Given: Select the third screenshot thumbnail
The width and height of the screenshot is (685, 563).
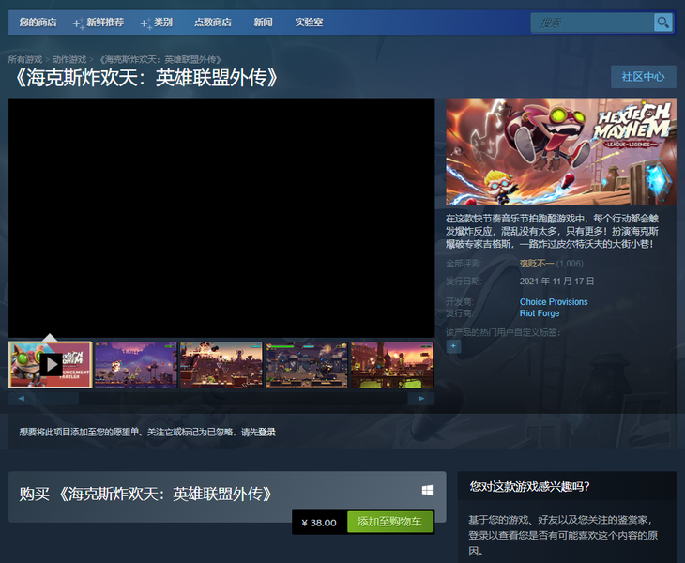Looking at the screenshot, I should (x=221, y=365).
